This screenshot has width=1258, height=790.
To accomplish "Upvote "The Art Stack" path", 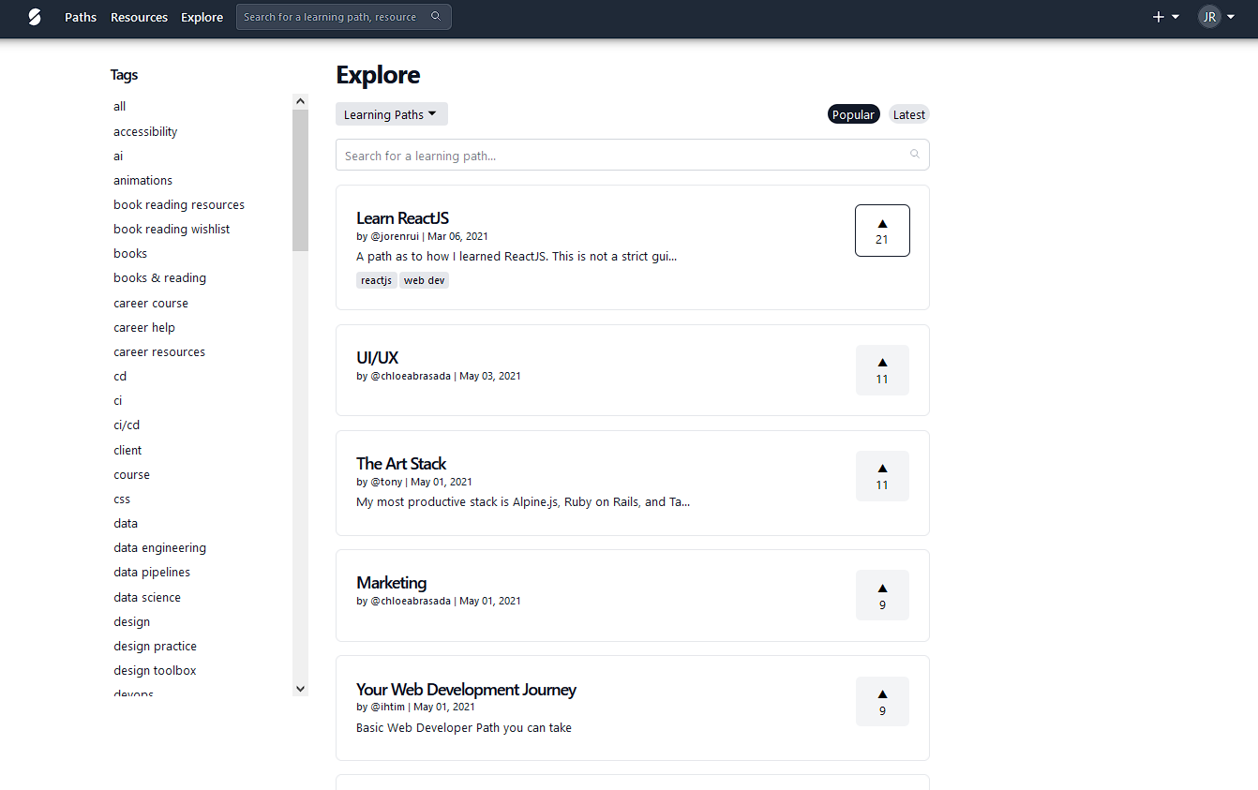I will click(x=882, y=475).
